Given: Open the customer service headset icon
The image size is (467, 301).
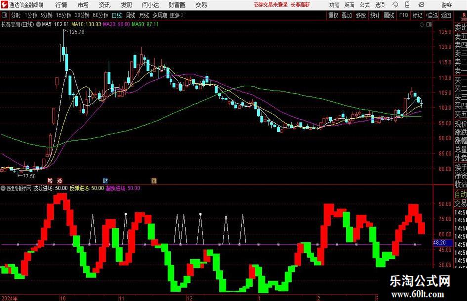Looking at the screenshot, I should click(x=395, y=5).
